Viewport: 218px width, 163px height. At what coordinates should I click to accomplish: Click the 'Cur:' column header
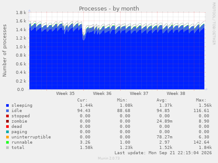[x=82, y=100]
